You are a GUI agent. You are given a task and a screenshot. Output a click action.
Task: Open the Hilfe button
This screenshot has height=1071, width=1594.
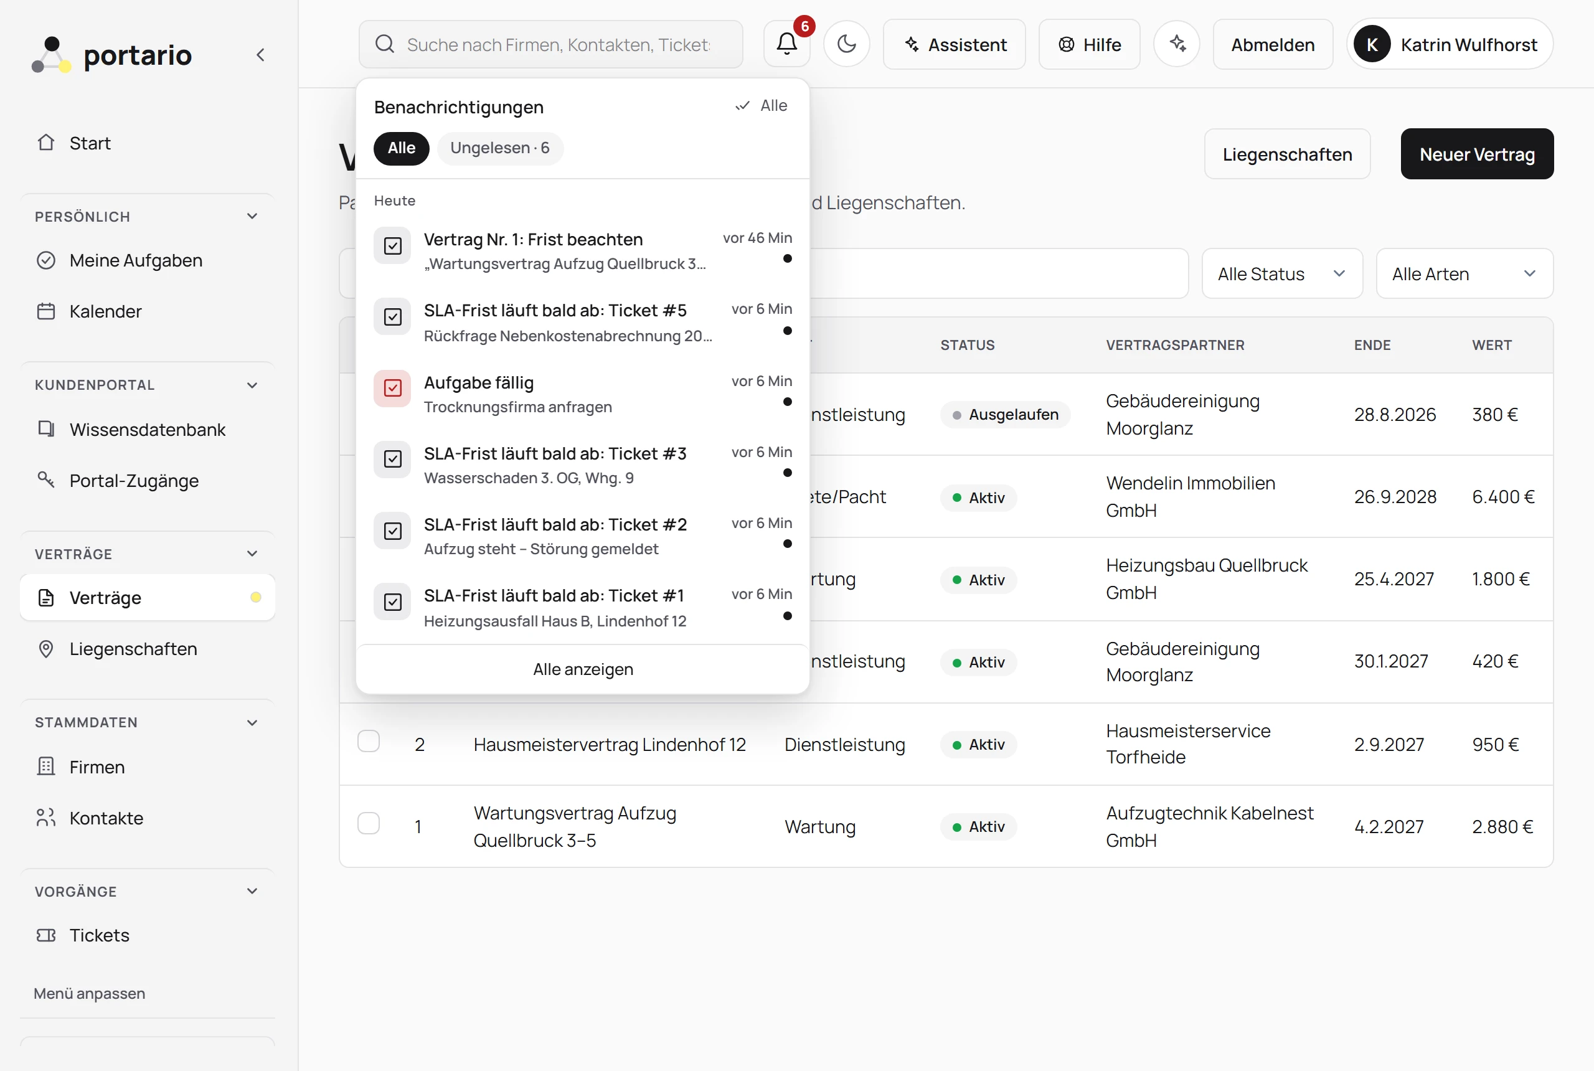tap(1089, 44)
